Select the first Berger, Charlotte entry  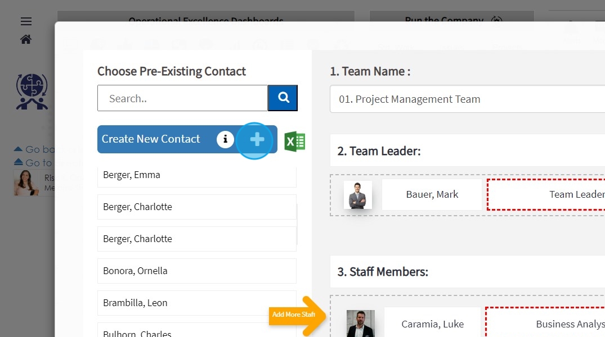coord(197,207)
